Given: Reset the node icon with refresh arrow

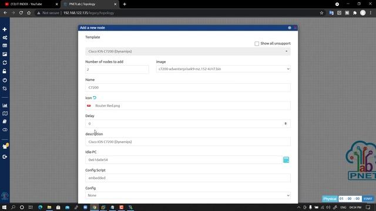Looking at the screenshot, I should (x=95, y=98).
